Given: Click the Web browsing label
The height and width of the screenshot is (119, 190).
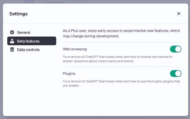Looking at the screenshot, I should (75, 49).
